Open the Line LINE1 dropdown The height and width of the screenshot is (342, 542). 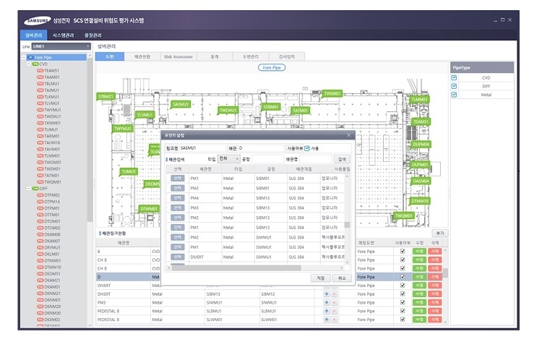tap(61, 46)
